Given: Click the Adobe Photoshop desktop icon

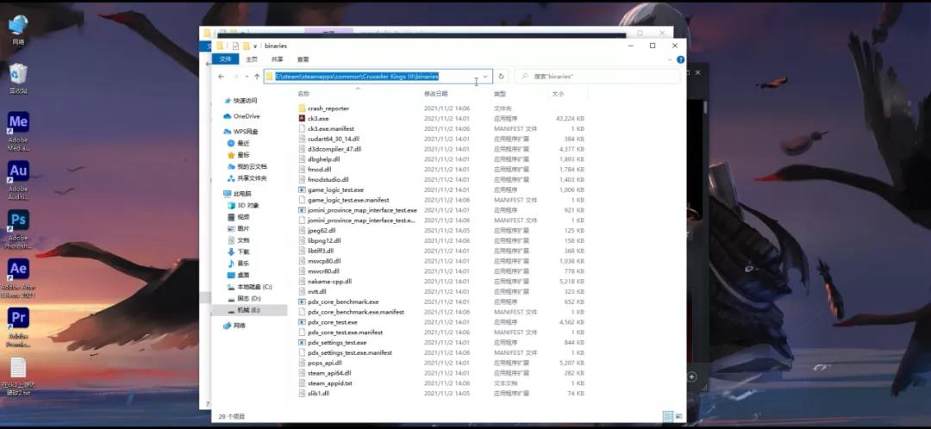Looking at the screenshot, I should pyautogui.click(x=18, y=228).
